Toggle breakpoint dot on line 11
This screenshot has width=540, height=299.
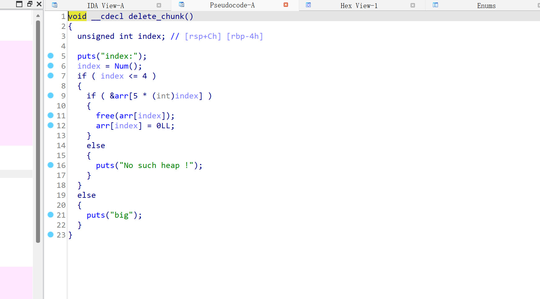(x=51, y=115)
